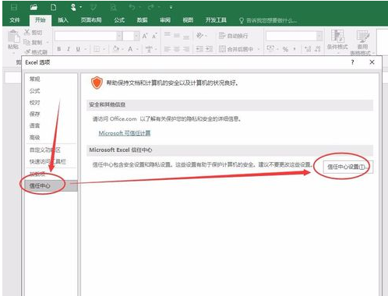This screenshot has height=296, width=388.
Task: Switch to the Insert (插入) tab
Action: point(63,20)
